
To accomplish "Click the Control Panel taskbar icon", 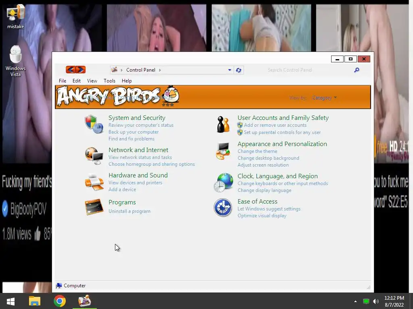I will coord(85,301).
